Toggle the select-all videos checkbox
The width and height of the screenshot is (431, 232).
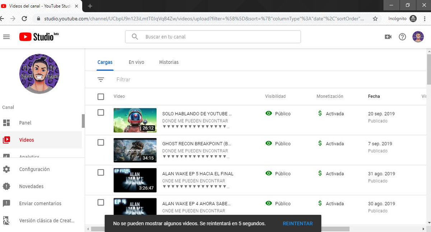coord(101,96)
